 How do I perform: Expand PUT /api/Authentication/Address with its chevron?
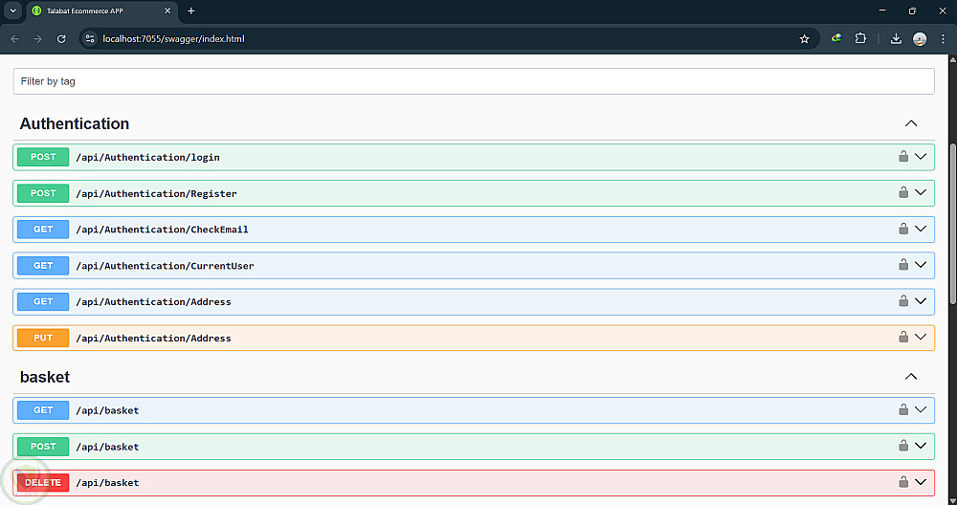[x=921, y=338]
